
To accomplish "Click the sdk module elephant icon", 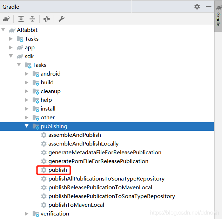I will point(20,56).
